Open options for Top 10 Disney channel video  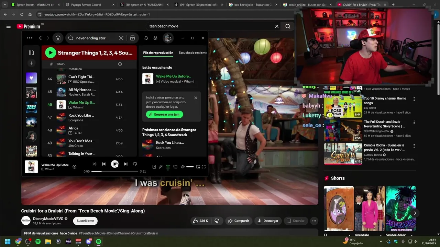[x=414, y=99]
